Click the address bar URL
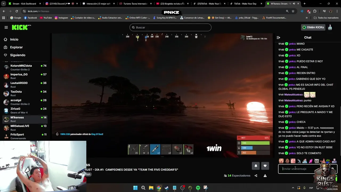Screen dimensions: 341x192 click(x=39, y=11)
